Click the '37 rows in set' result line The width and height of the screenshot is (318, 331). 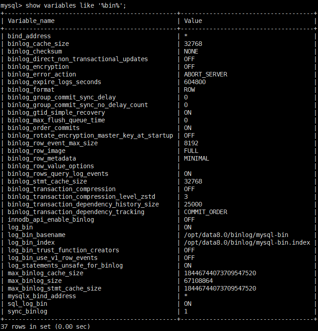point(45,327)
